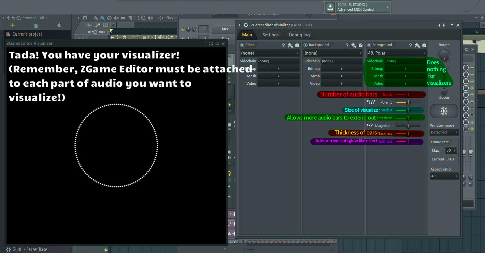This screenshot has height=253, width=485.
Task: Toggle the Foreground section radio button
Action: coord(368,45)
